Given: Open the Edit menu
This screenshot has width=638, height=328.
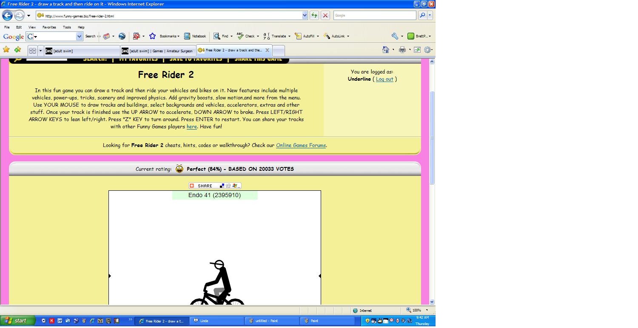Looking at the screenshot, I should tap(19, 27).
